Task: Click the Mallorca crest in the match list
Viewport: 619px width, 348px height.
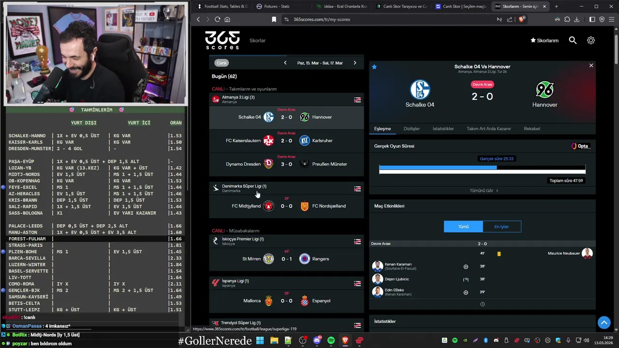Action: click(269, 301)
